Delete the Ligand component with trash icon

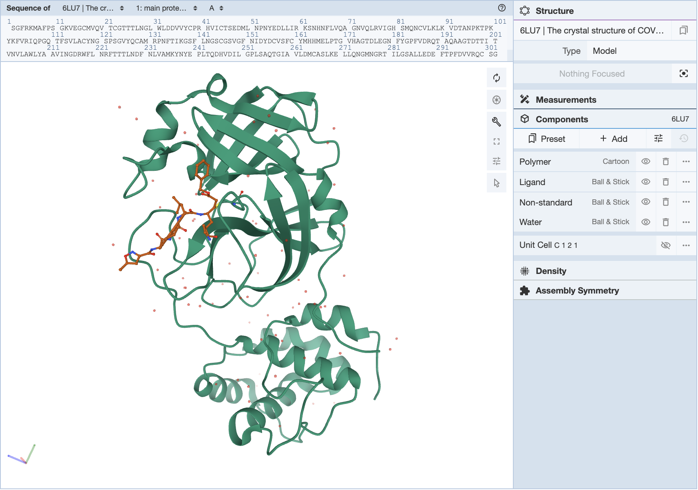665,182
